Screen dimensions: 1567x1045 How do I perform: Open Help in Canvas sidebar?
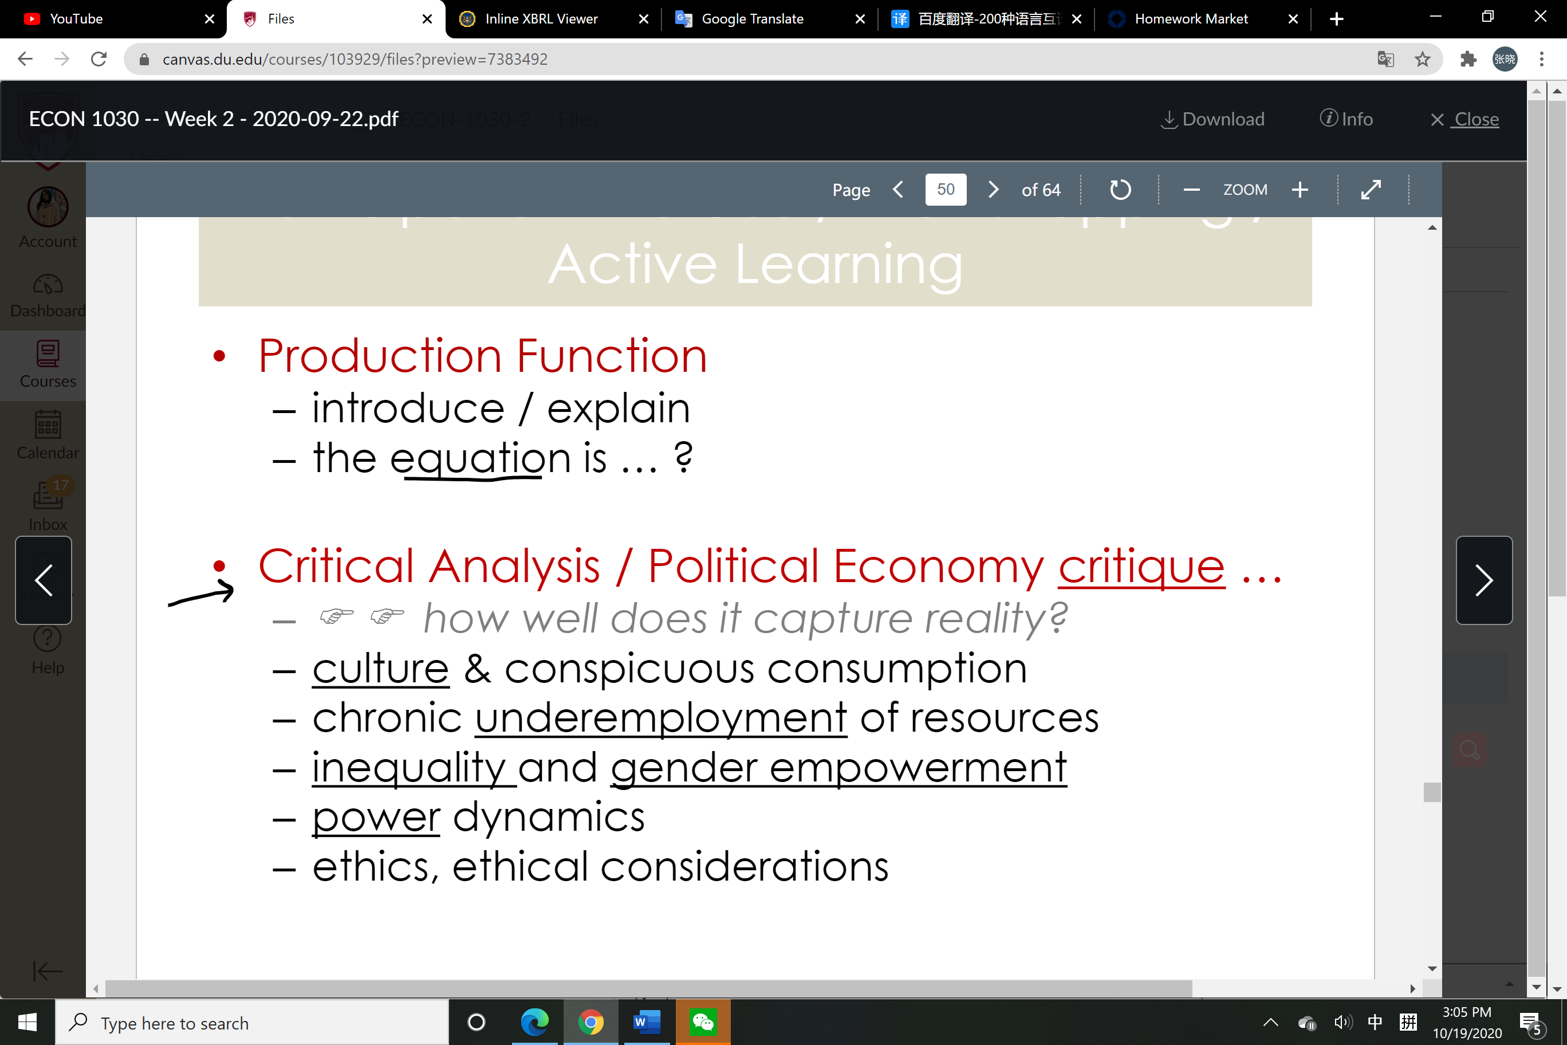click(48, 650)
